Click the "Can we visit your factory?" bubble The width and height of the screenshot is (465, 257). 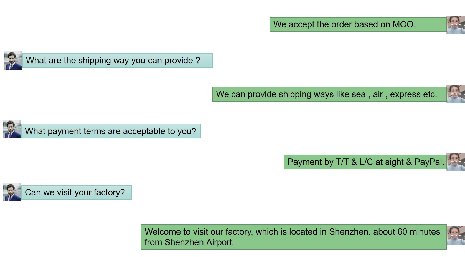point(76,192)
